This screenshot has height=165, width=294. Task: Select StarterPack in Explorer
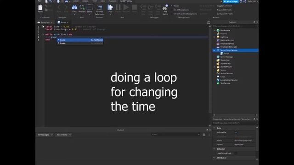click(x=225, y=63)
